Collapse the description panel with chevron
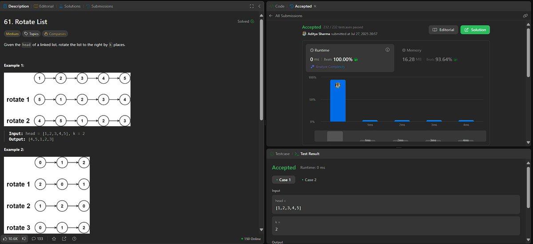This screenshot has height=244, width=533. [x=259, y=6]
